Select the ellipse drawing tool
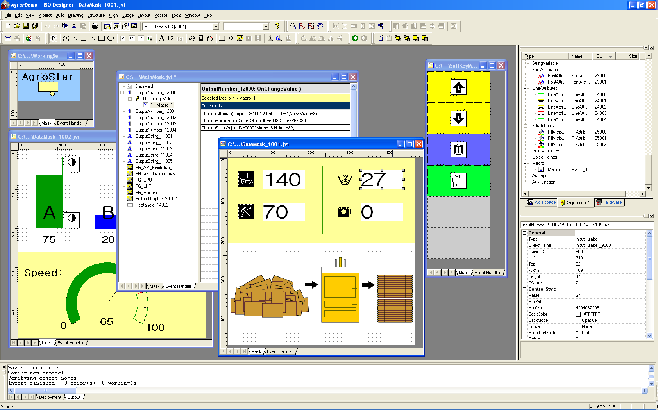The image size is (658, 410). click(111, 38)
